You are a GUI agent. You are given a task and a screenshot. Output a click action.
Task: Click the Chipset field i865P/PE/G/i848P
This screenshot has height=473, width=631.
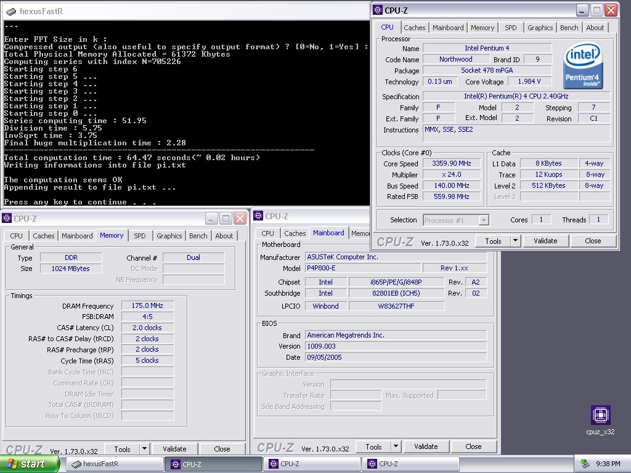(x=396, y=282)
